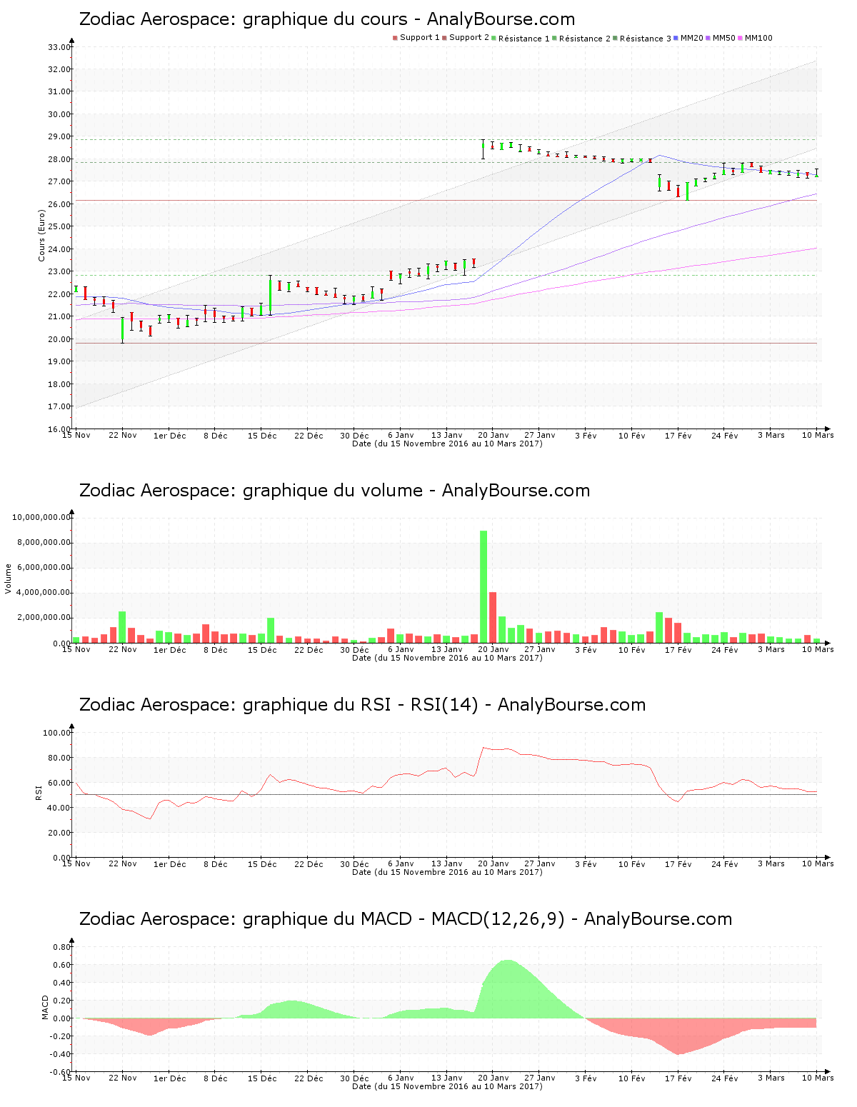Click the Support 1 red legend swatch
The image size is (857, 1107).
pos(395,38)
